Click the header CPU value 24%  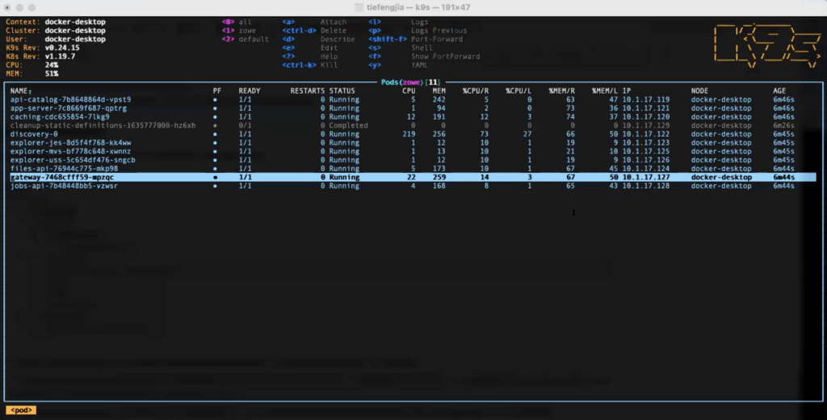pos(52,65)
